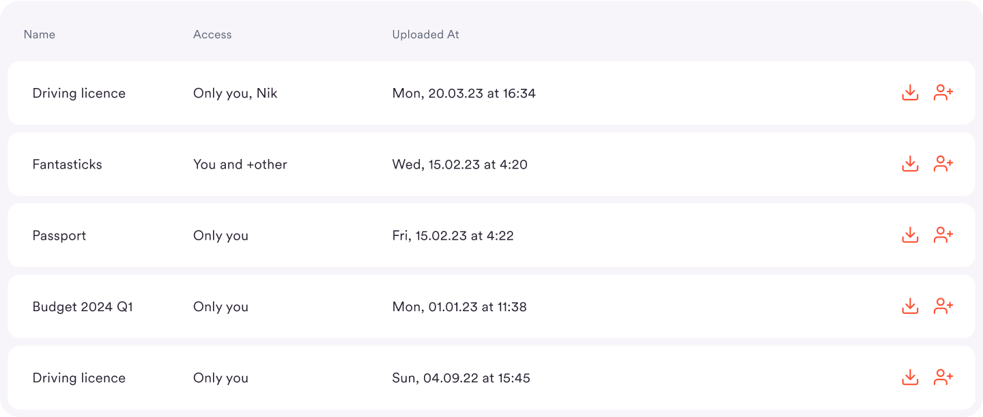Select the Passport file name

tap(59, 235)
